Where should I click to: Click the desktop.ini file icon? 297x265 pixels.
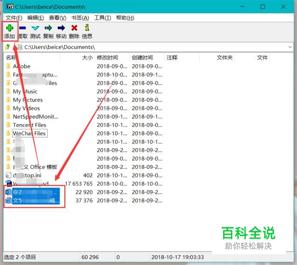pos(9,175)
